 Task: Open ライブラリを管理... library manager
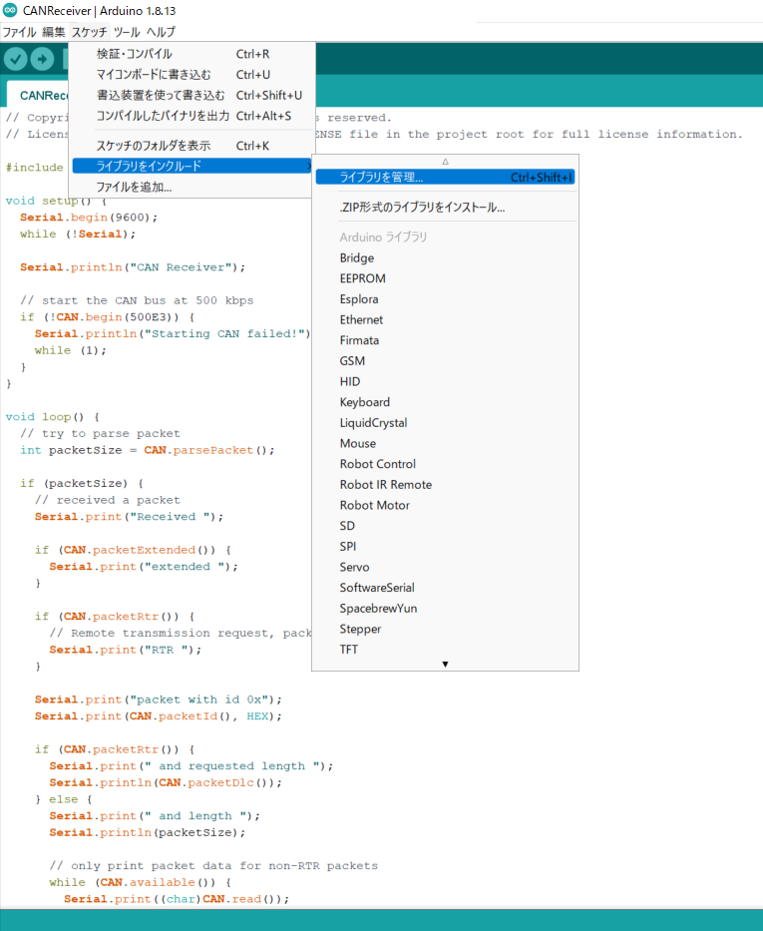pyautogui.click(x=445, y=177)
